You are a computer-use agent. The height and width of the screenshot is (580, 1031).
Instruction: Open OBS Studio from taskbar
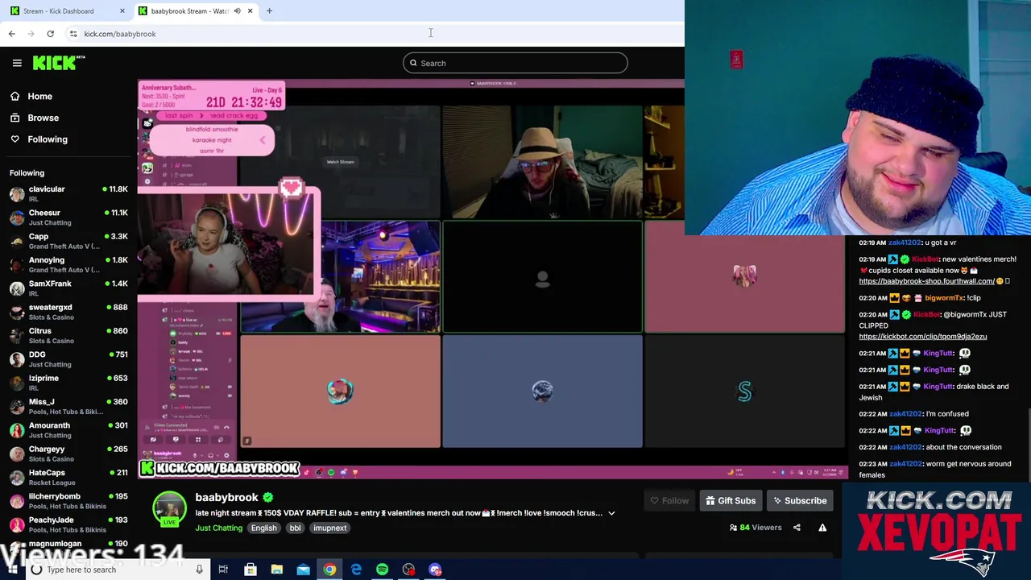[408, 570]
